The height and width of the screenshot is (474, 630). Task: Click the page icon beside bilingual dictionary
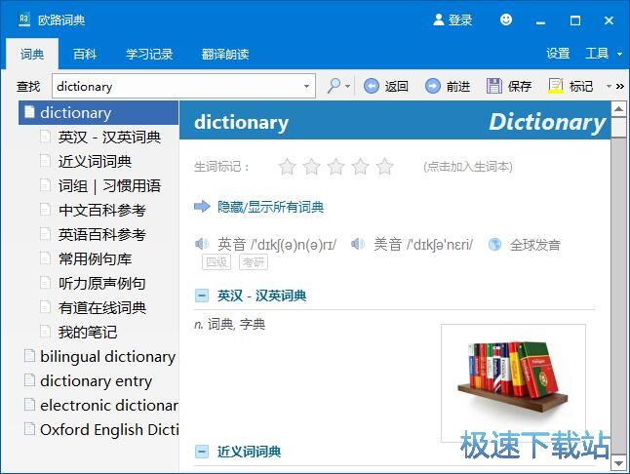[x=29, y=356]
